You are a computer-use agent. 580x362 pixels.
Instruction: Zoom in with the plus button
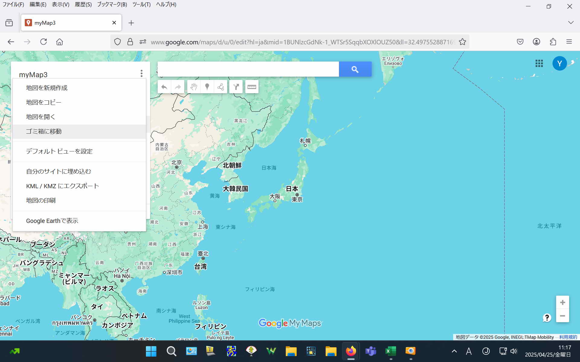(x=562, y=302)
